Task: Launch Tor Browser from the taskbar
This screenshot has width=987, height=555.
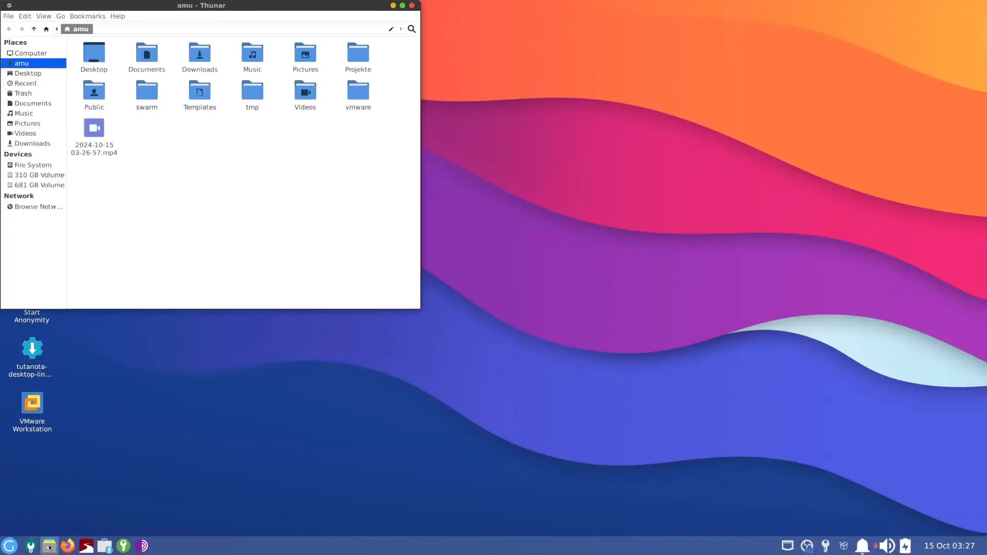Action: pos(143,546)
